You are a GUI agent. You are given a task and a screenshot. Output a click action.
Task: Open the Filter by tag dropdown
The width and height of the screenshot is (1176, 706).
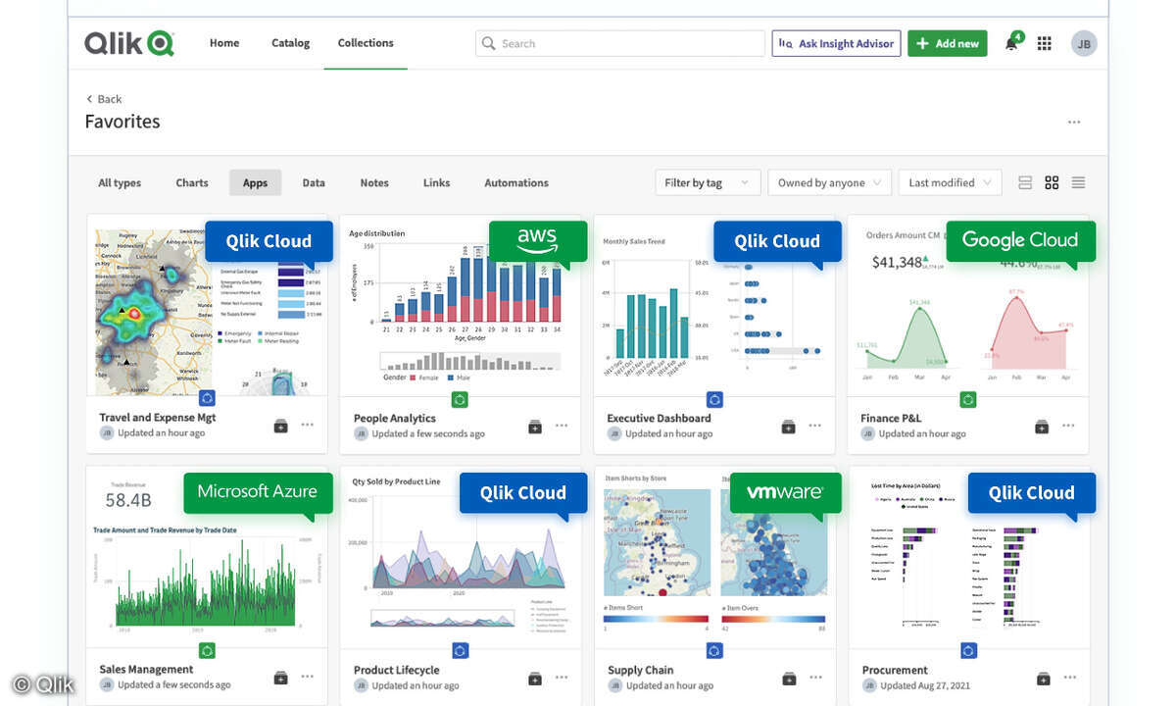[x=707, y=182]
